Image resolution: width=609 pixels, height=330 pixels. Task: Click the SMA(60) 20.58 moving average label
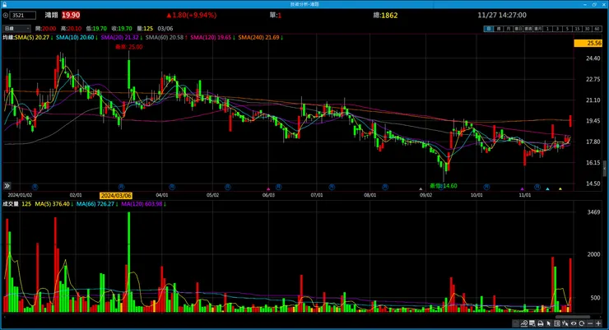pyautogui.click(x=166, y=38)
